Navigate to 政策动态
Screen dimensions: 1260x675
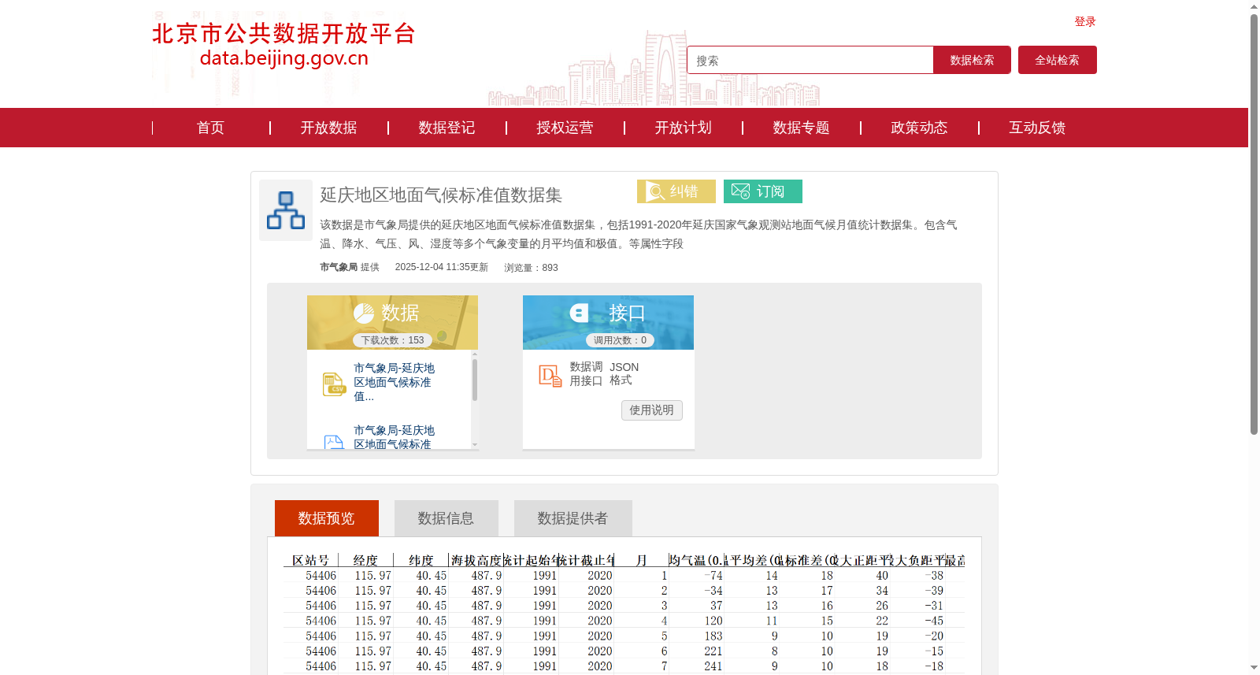coord(919,128)
